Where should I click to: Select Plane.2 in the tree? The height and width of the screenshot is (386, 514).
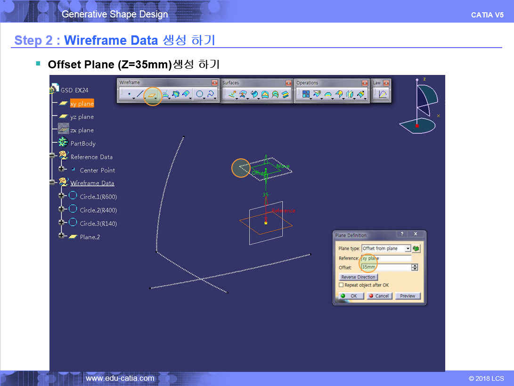[90, 237]
